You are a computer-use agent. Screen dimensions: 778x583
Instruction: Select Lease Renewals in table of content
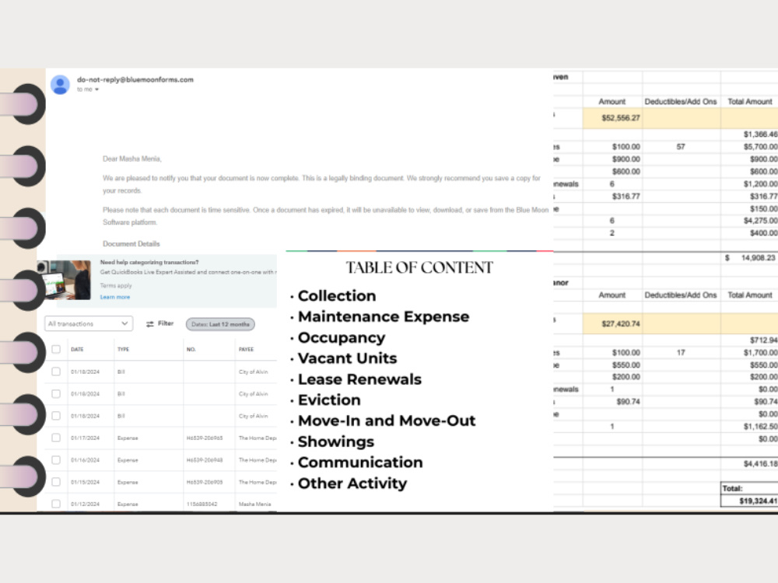[359, 379]
